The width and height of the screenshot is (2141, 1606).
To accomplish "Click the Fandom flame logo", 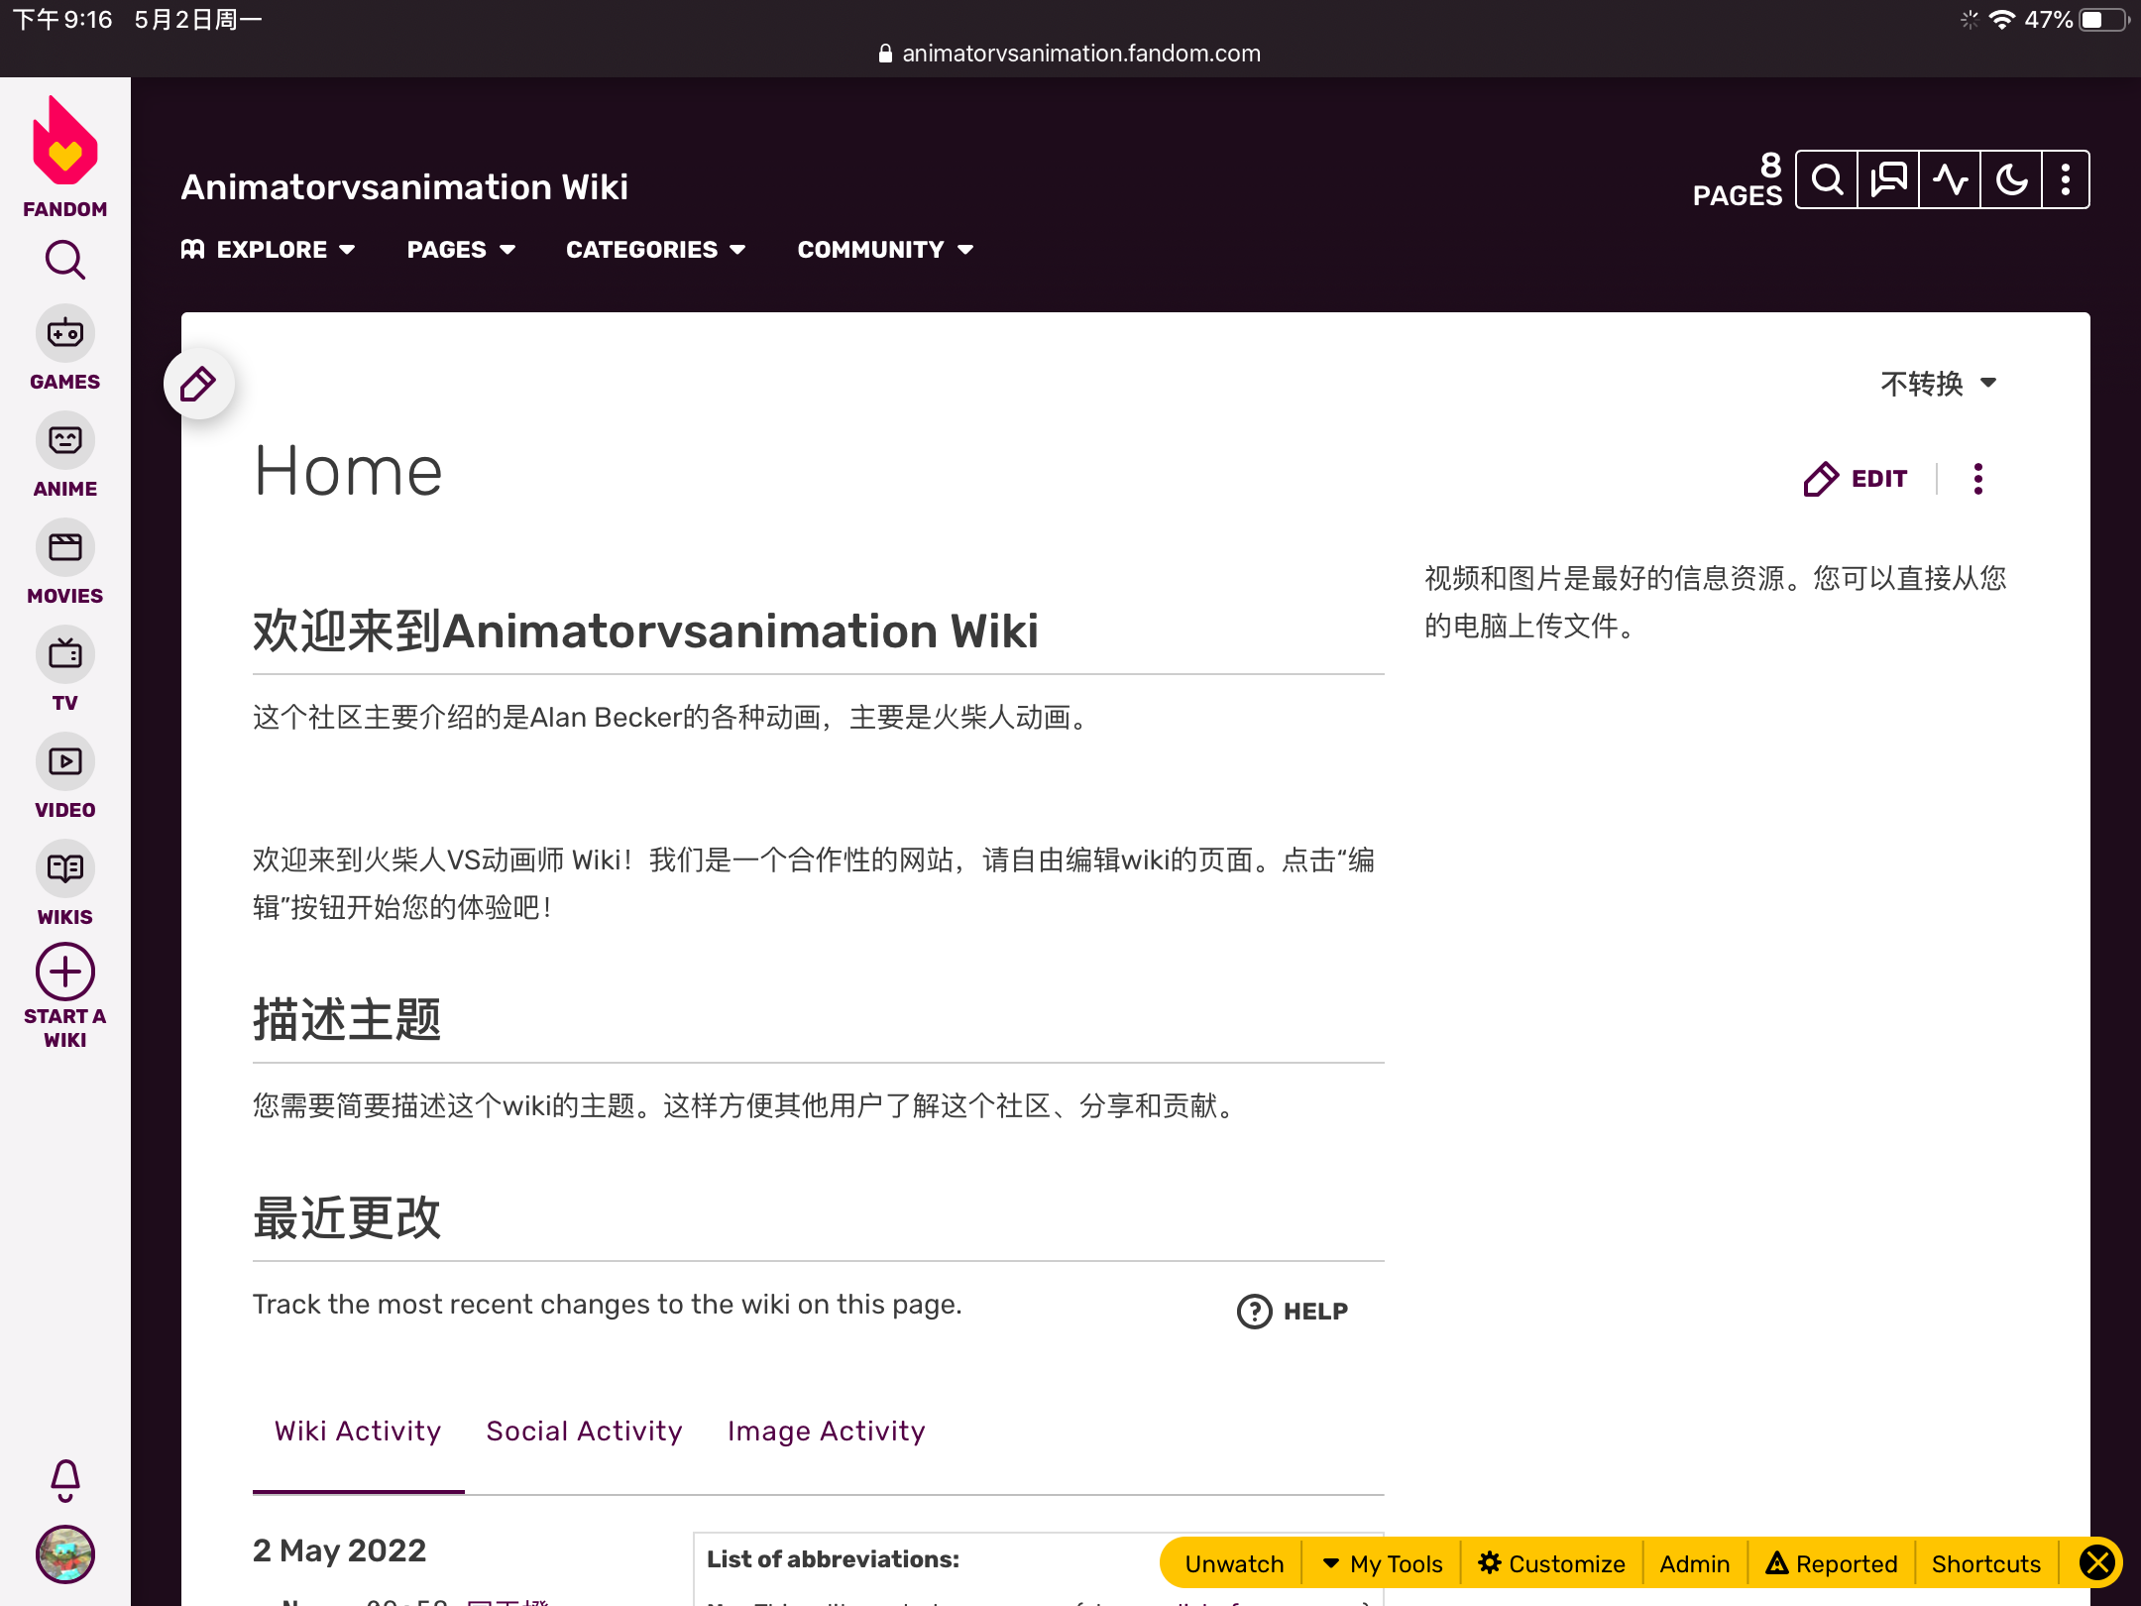I will [x=64, y=144].
